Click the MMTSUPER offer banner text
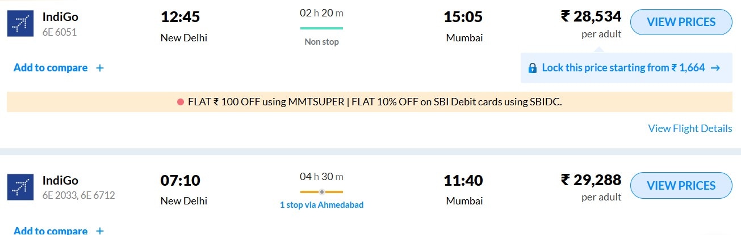This screenshot has height=235, width=741. pyautogui.click(x=375, y=102)
